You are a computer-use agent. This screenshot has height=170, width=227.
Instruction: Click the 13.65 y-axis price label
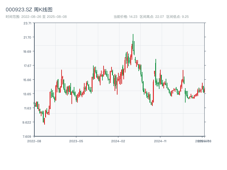coord(28,94)
